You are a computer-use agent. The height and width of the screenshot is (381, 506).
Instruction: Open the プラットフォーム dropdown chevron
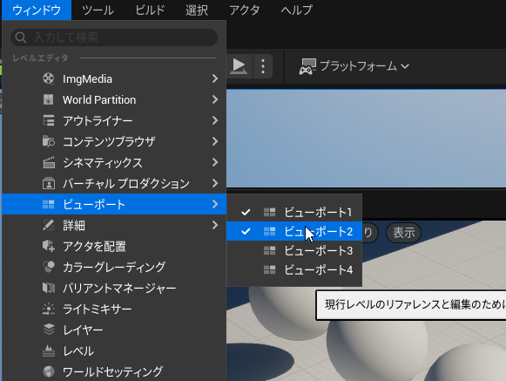405,66
